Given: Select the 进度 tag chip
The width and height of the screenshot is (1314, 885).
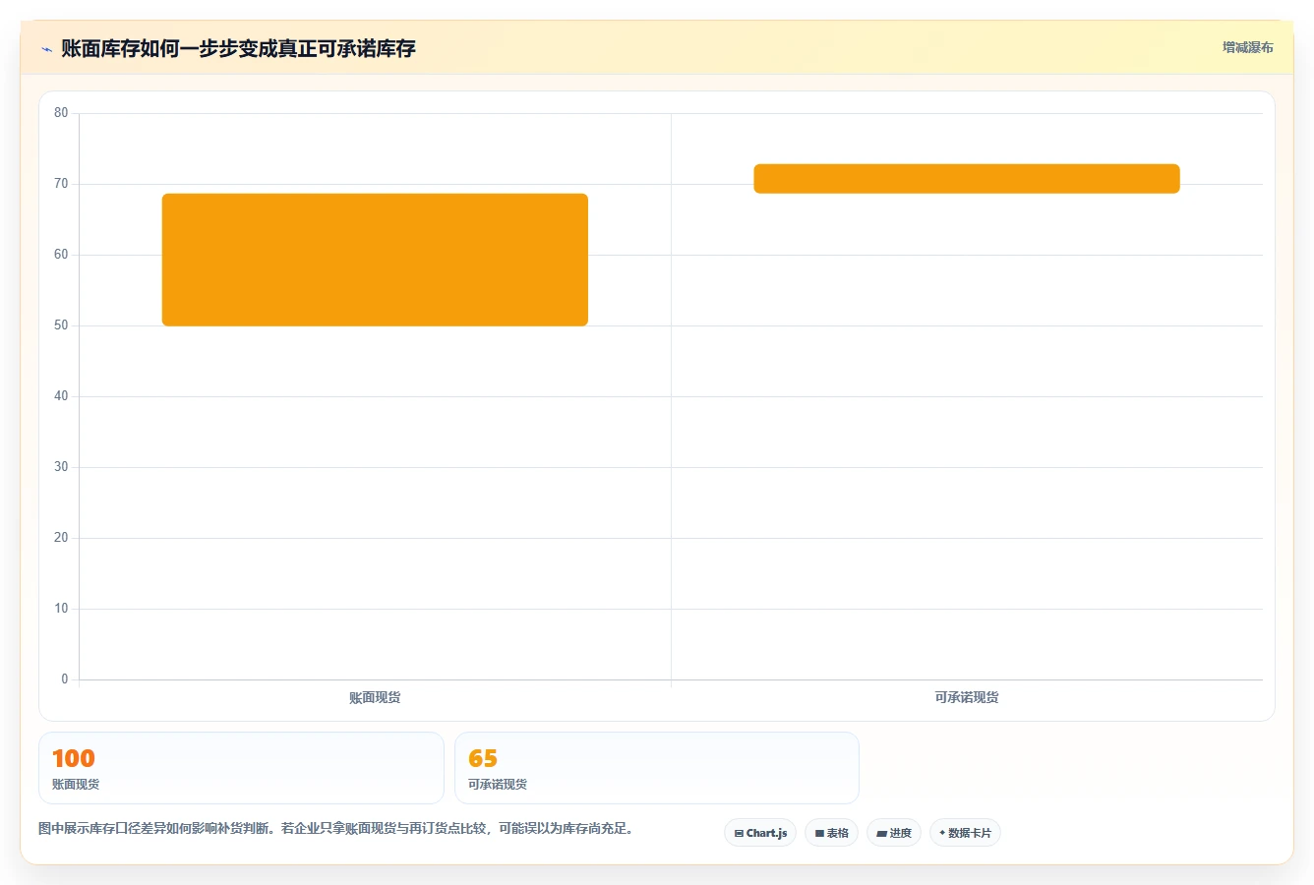Looking at the screenshot, I should (893, 833).
